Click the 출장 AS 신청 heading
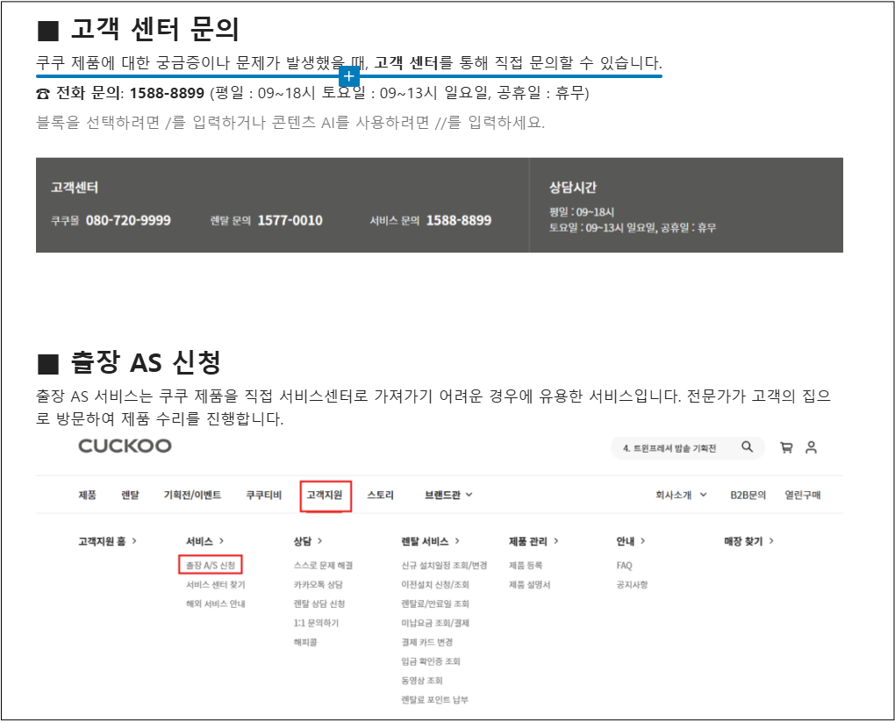Screen dimensions: 895x721 (129, 361)
